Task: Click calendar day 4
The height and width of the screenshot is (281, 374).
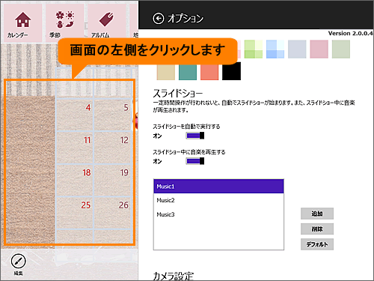Action: point(75,115)
